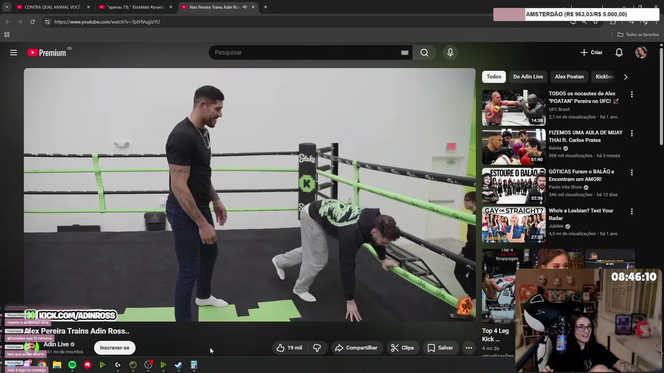This screenshot has width=664, height=373.
Task: Click the browser back arrow
Action: click(7, 22)
